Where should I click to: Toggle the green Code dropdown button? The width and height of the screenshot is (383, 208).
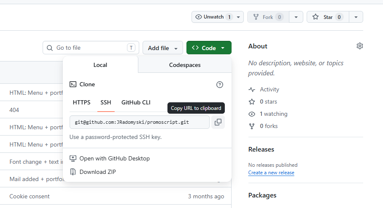click(209, 48)
